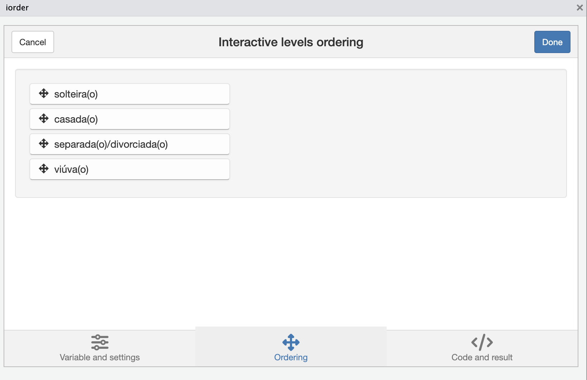This screenshot has width=587, height=380.
Task: Click the empty area right of the levels list
Action: [394, 133]
